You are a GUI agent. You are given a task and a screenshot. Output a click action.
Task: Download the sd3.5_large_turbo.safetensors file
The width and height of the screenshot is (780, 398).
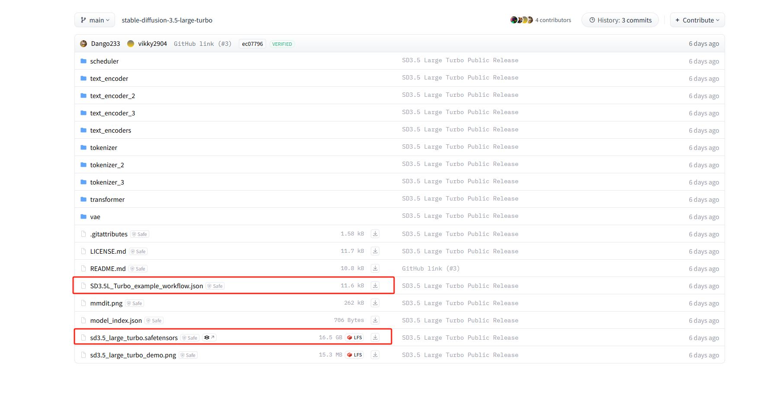(375, 338)
